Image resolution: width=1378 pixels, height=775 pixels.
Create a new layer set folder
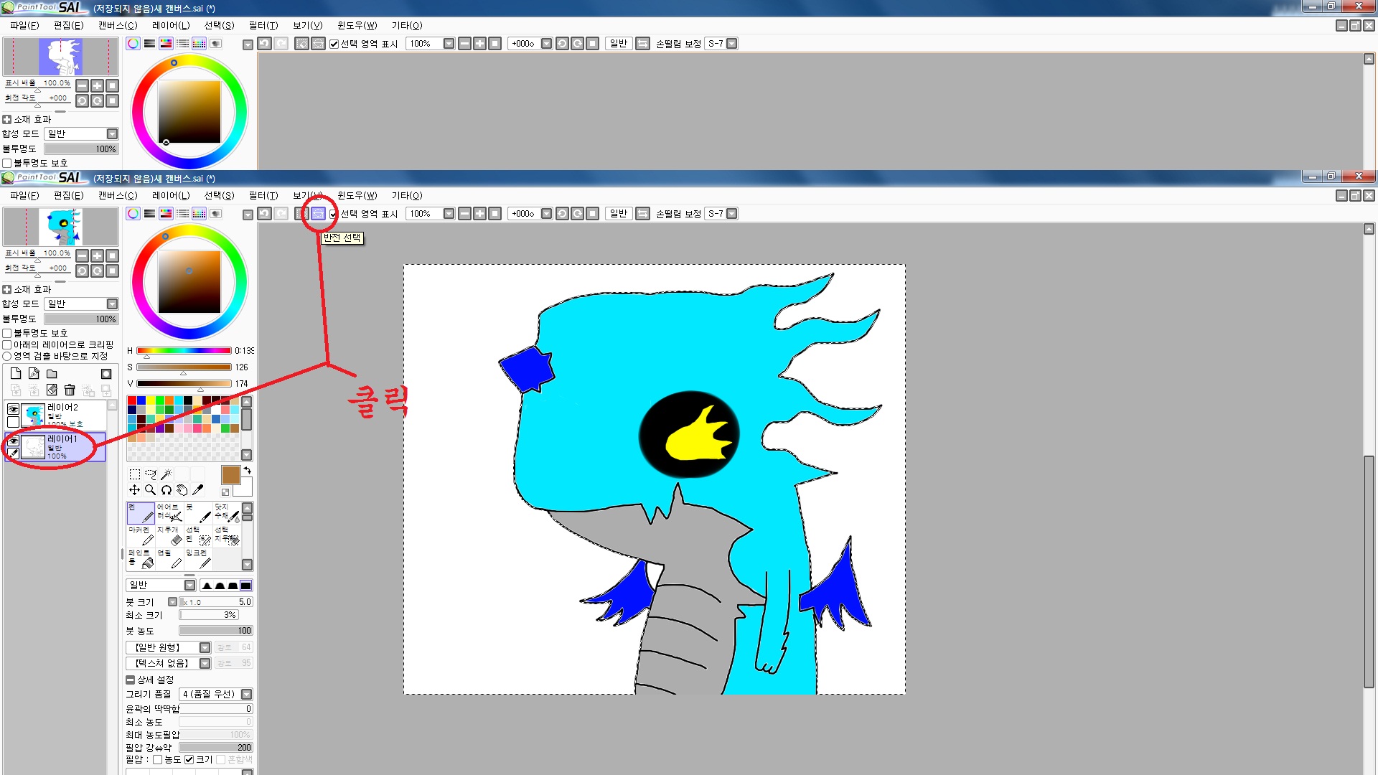click(x=52, y=374)
